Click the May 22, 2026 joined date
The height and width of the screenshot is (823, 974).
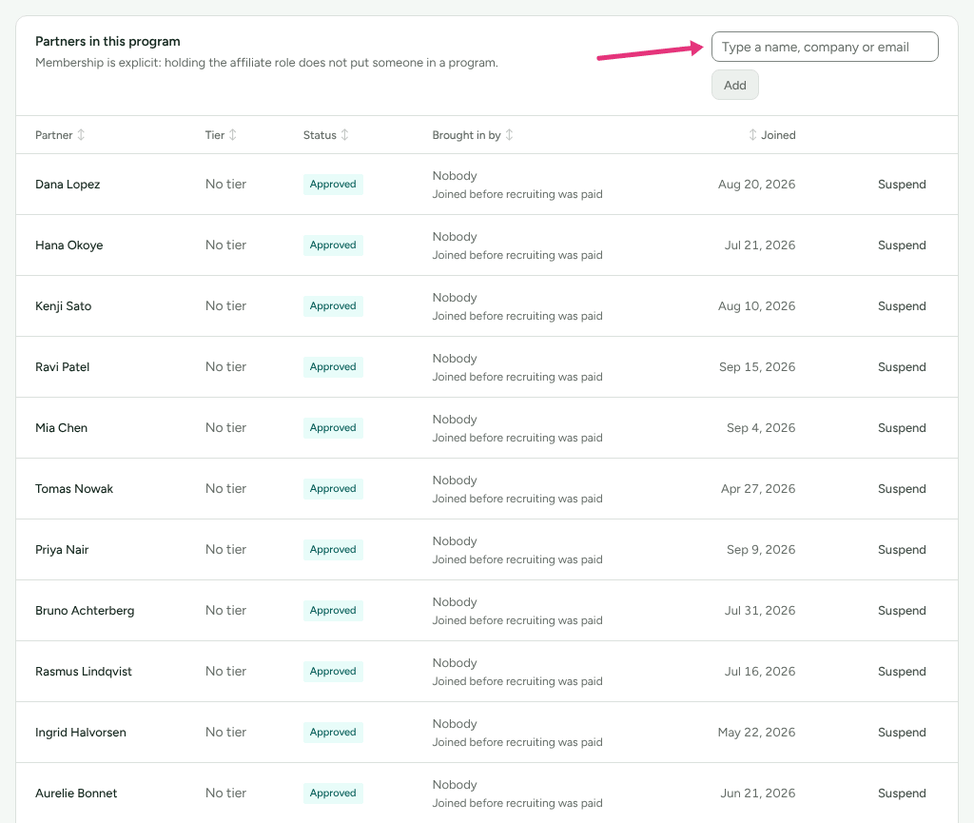click(x=756, y=733)
